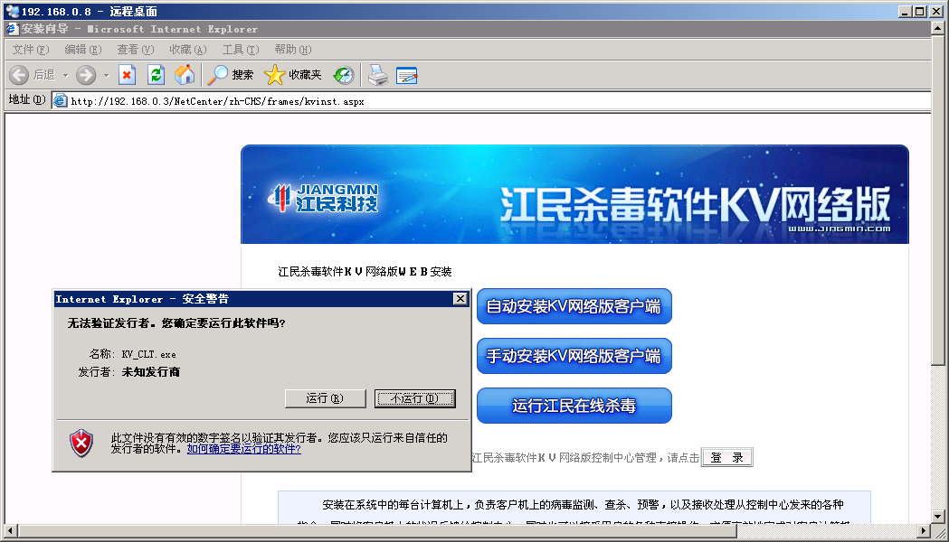Stop page loading with red X icon
This screenshot has width=949, height=542.
(127, 75)
